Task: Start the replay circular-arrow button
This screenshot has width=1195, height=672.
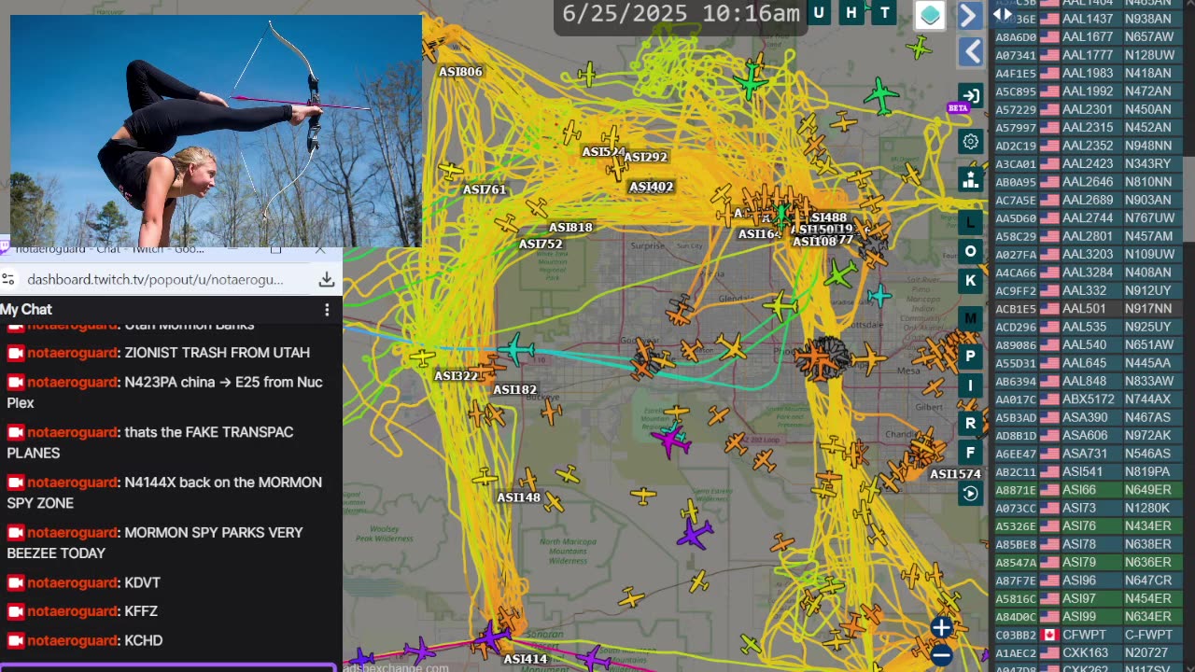Action: pos(971,494)
